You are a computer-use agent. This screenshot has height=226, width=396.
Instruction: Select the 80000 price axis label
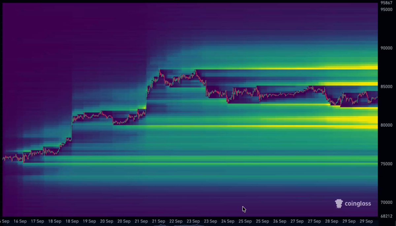[386, 125]
